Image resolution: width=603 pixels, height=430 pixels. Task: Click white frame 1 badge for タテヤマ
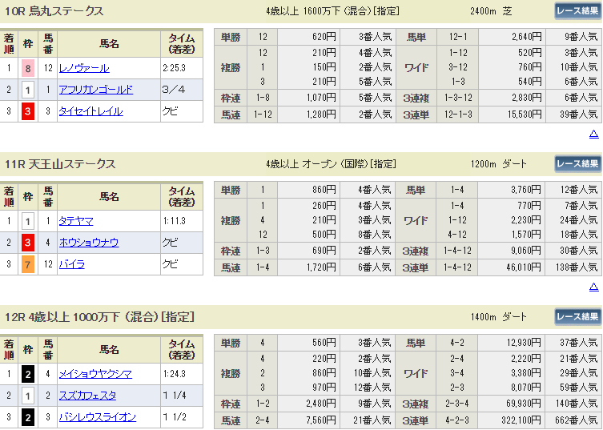[28, 221]
